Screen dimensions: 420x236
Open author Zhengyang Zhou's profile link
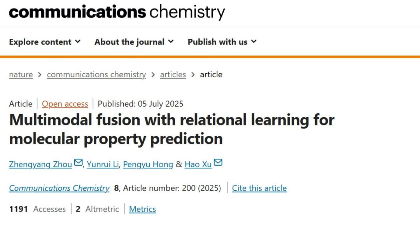tap(40, 164)
